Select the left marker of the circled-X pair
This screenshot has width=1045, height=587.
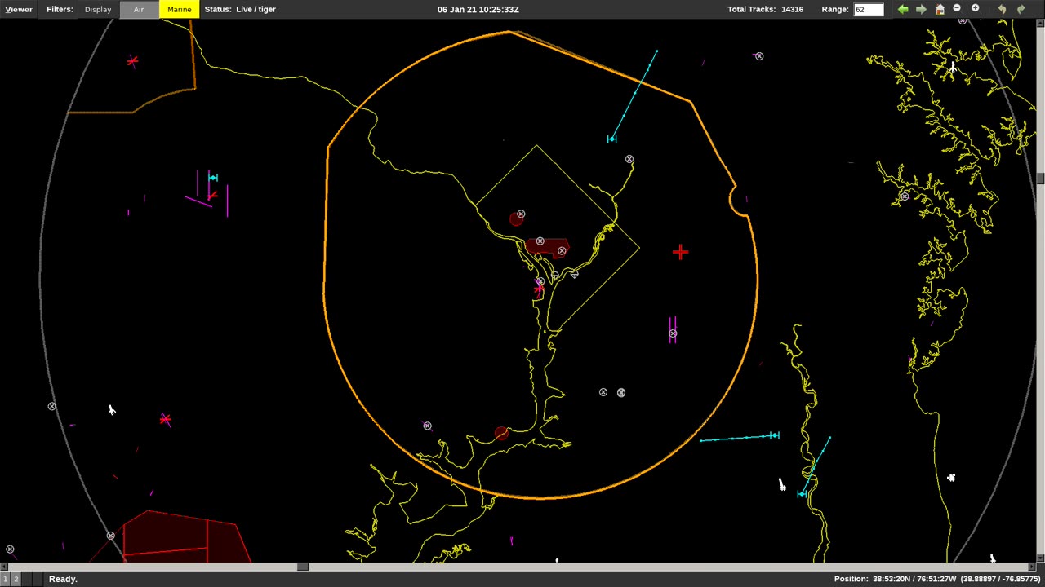(x=603, y=392)
